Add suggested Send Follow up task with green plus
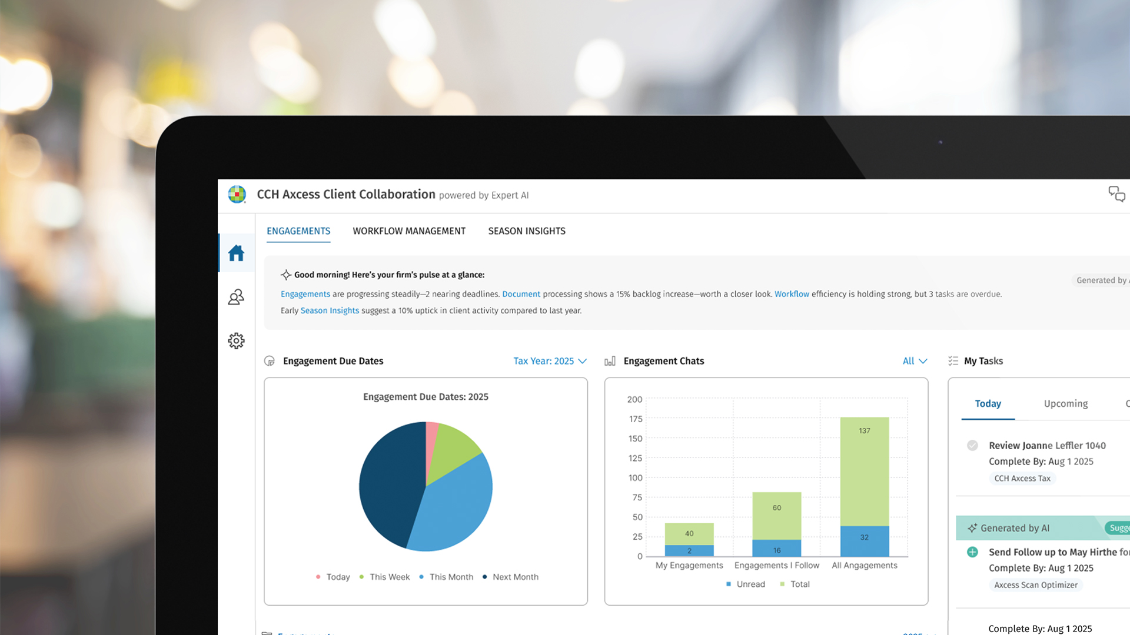The height and width of the screenshot is (635, 1130). tap(972, 552)
